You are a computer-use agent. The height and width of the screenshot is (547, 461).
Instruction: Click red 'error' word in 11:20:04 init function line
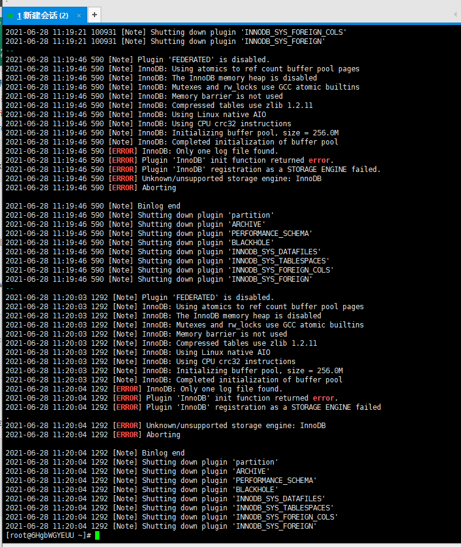(323, 398)
